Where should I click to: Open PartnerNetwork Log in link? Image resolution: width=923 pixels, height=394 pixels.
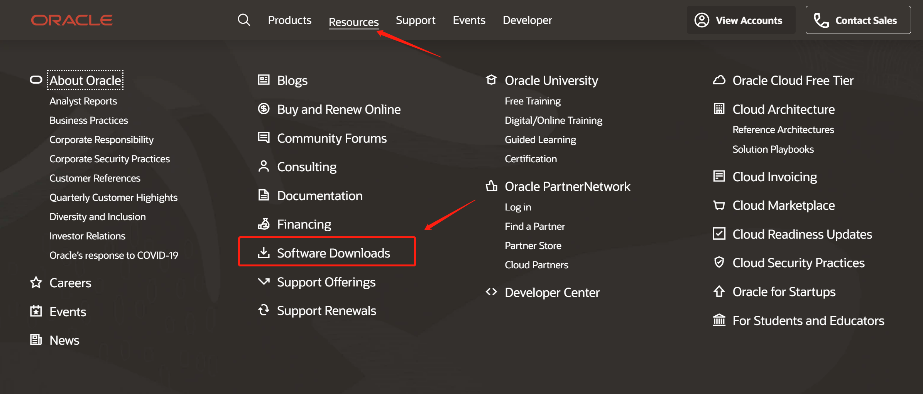coord(518,207)
